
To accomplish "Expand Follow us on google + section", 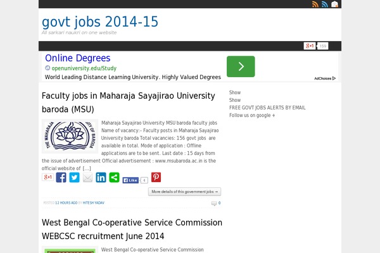I will pyautogui.click(x=252, y=115).
